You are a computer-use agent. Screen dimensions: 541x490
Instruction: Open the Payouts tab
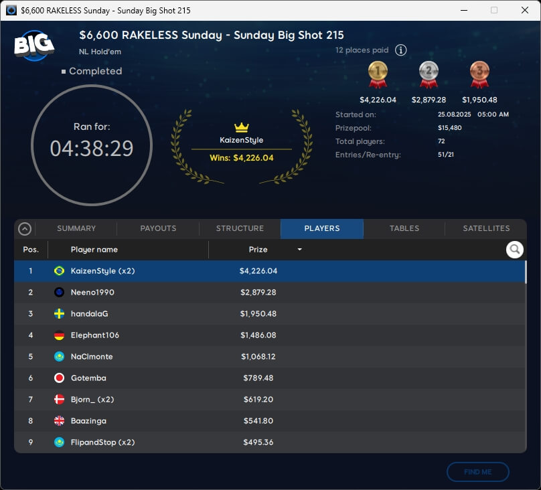tap(158, 228)
